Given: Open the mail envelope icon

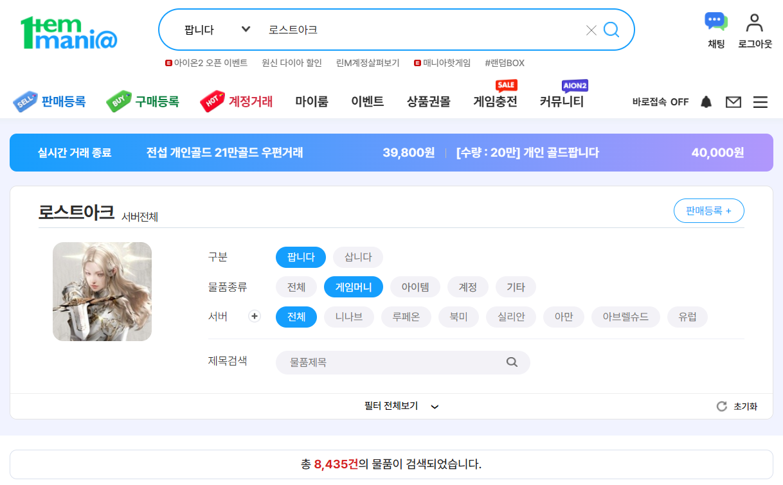Looking at the screenshot, I should (x=733, y=101).
